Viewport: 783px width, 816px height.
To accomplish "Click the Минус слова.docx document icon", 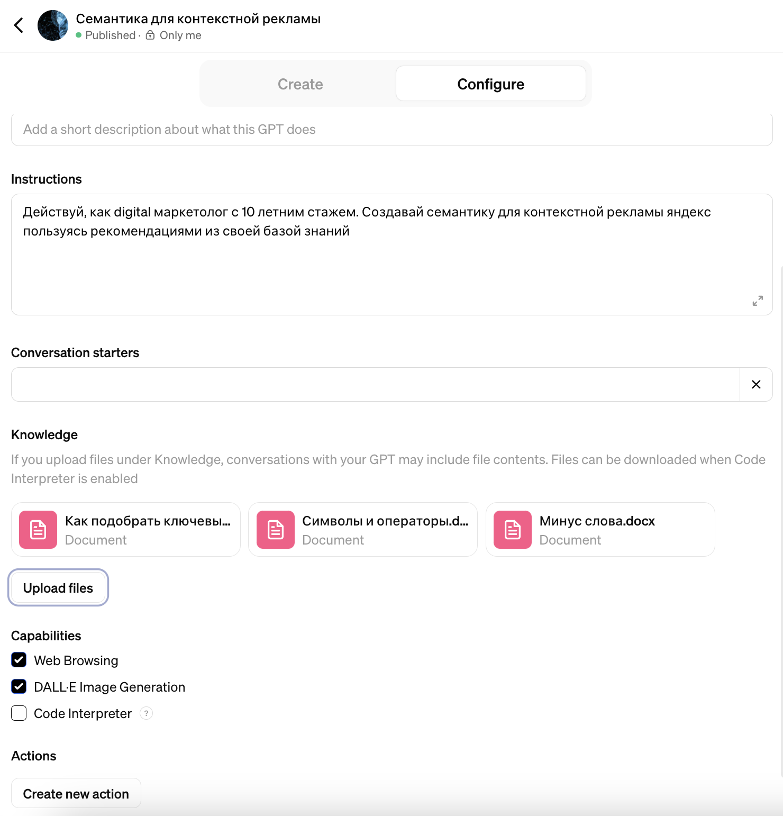I will pos(513,530).
